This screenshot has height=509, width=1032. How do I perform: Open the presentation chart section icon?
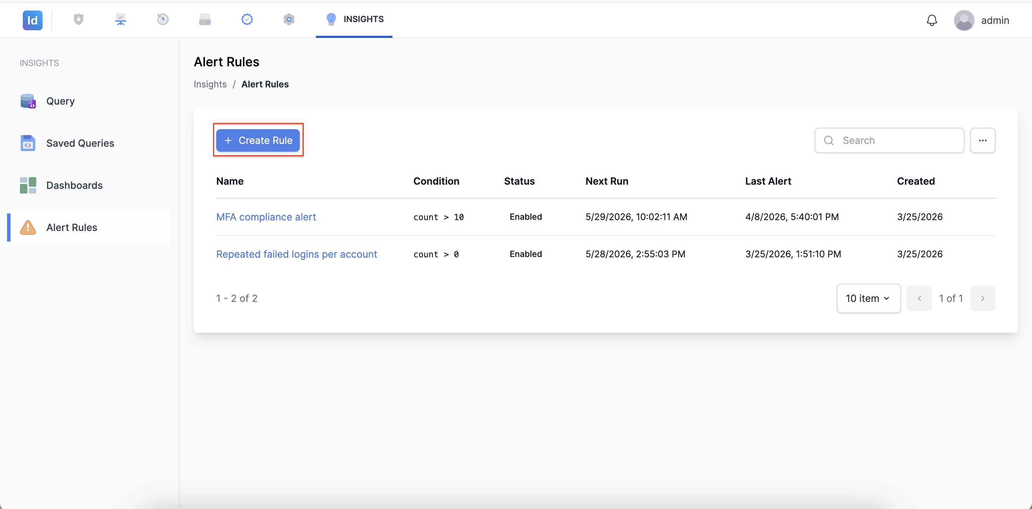[121, 19]
